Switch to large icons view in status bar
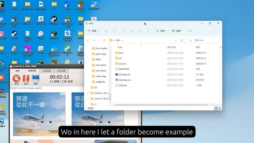254x143 pixels. click(219, 108)
